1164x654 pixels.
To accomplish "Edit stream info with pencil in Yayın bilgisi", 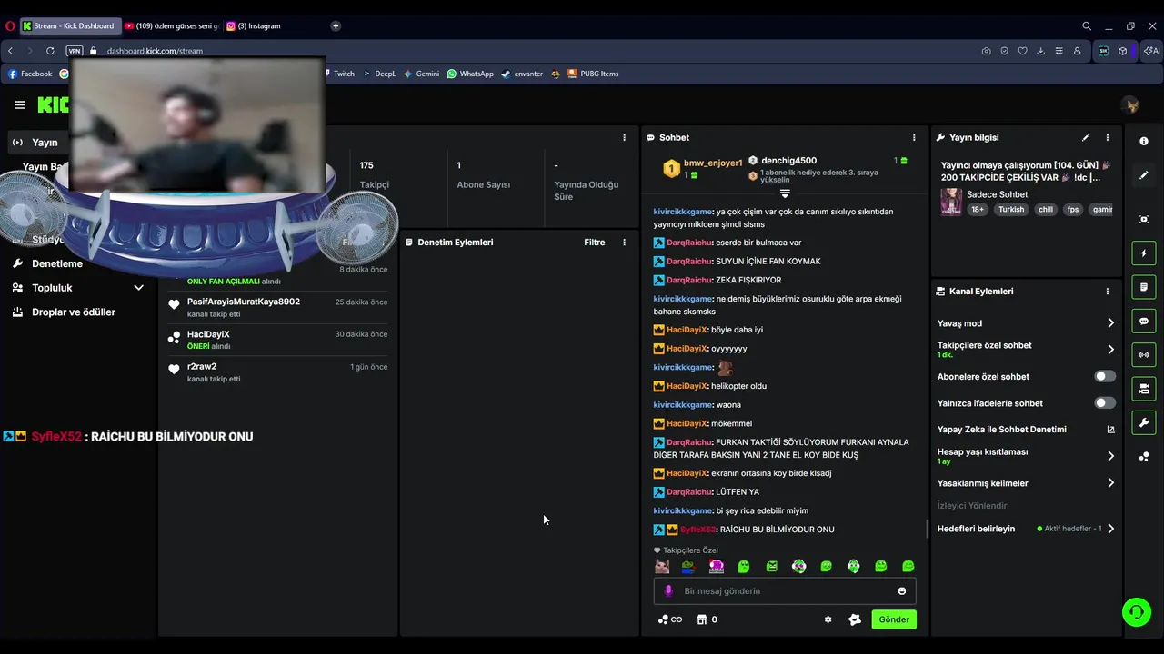I will click(1085, 137).
